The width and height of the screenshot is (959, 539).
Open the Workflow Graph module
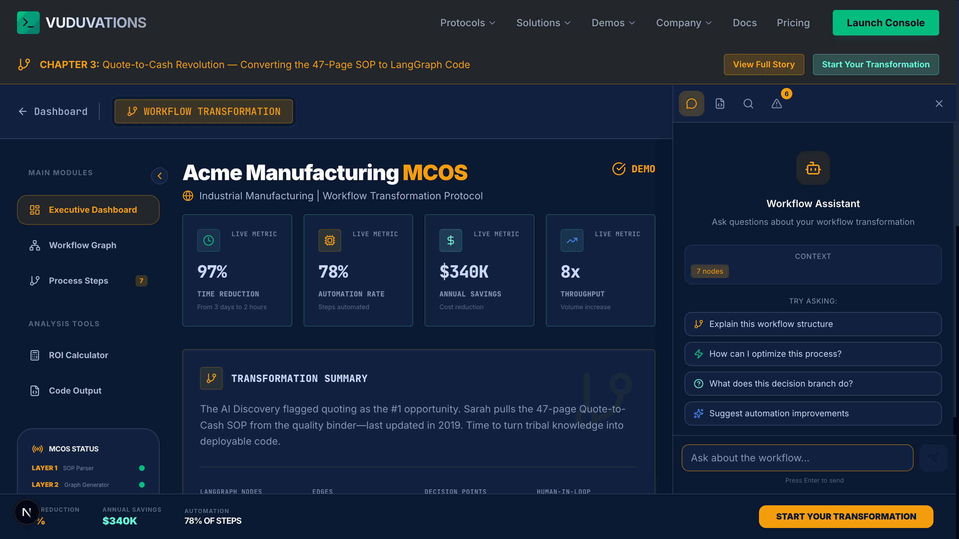pos(88,245)
